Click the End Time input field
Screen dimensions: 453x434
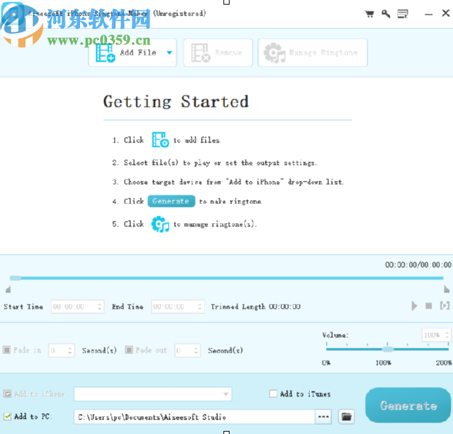coord(178,306)
